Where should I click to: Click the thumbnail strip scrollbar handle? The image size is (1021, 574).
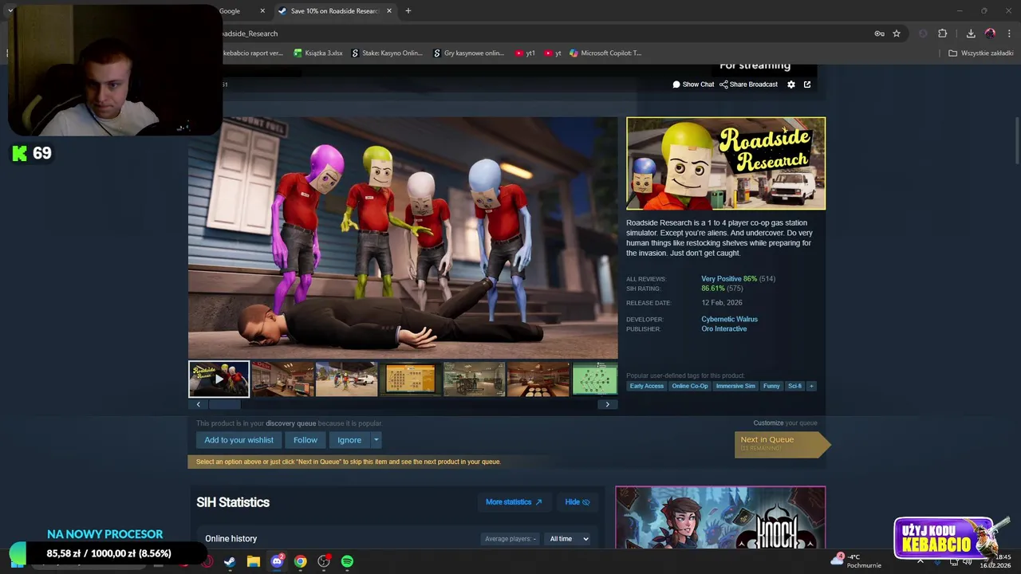coord(225,404)
